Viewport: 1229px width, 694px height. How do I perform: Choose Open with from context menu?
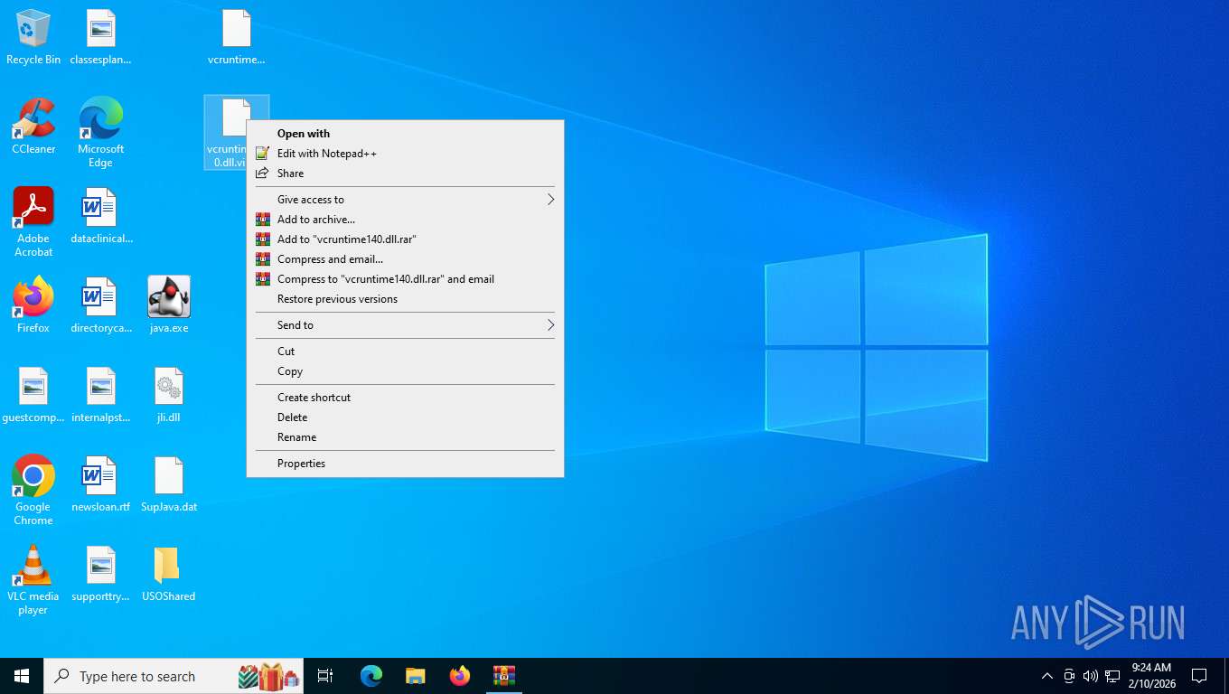(405, 134)
